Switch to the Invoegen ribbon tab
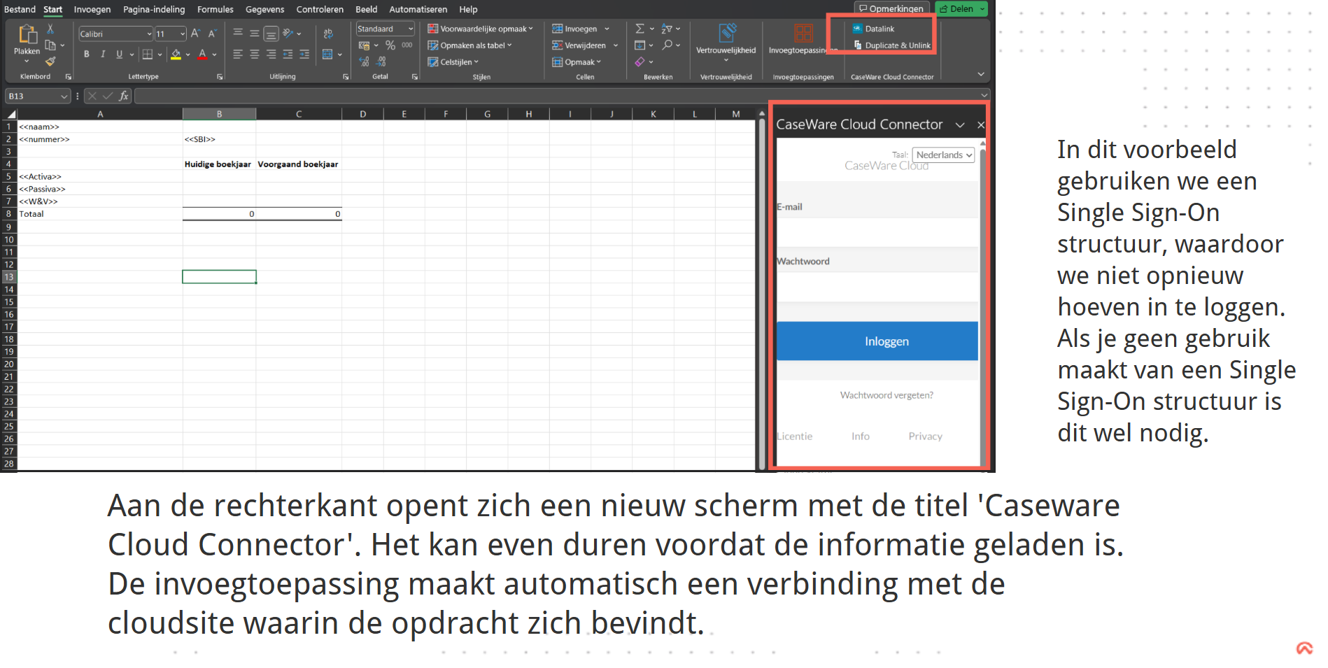The image size is (1328, 668). point(92,9)
